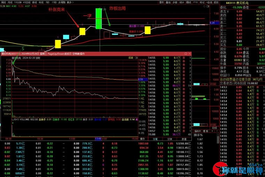Switch to the 数值 values tab
This screenshot has width=265, height=177.
click(x=184, y=139)
